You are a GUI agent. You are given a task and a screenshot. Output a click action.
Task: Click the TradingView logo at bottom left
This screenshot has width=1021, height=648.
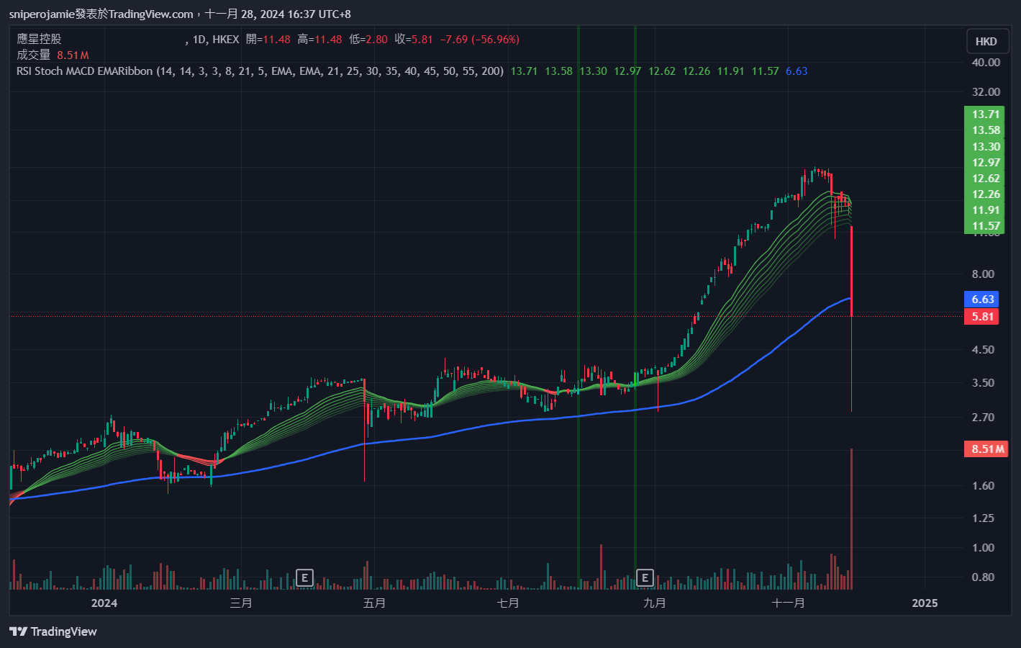53,631
